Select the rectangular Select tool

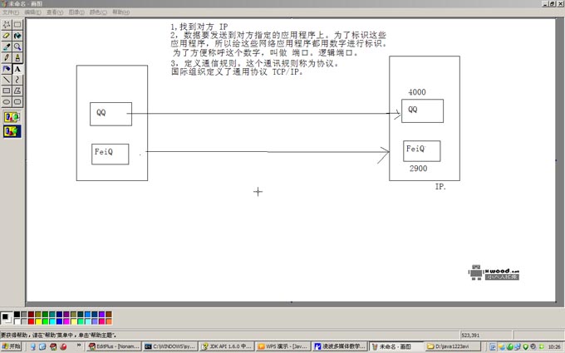[x=17, y=24]
